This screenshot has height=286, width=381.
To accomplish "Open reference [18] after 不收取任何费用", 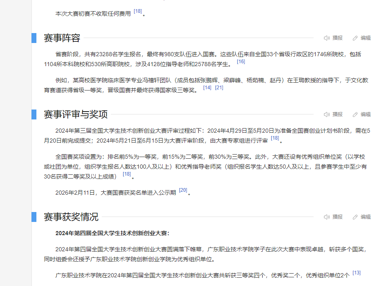I will (x=138, y=11).
